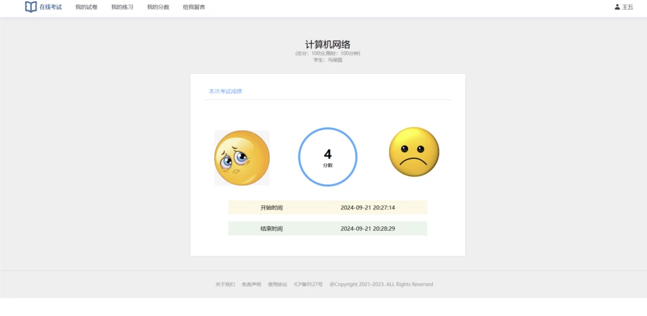
Task: Open the 使用协议 footer link
Action: click(277, 284)
